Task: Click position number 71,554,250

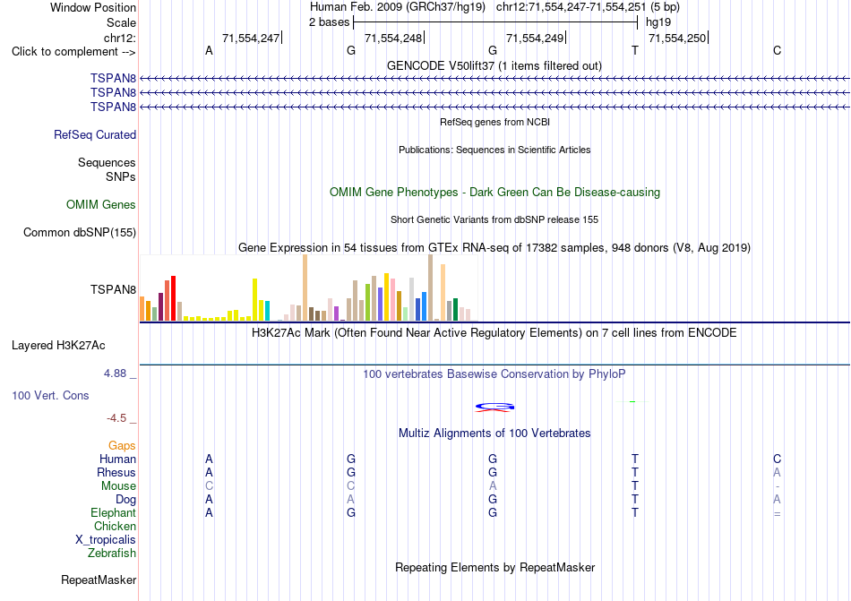Action: coord(677,38)
